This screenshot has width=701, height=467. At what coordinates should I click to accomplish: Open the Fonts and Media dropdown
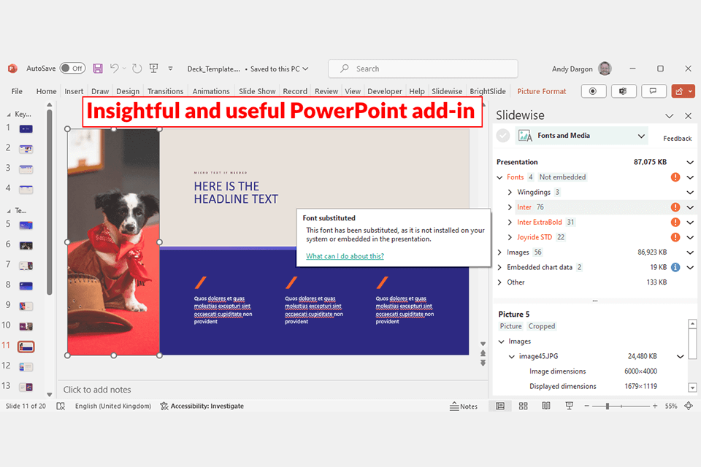[581, 136]
